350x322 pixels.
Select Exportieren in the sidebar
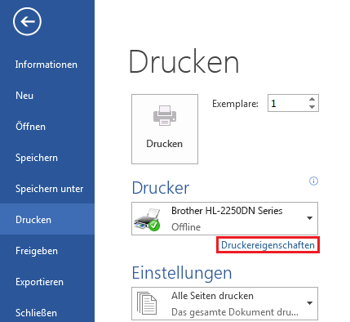[x=39, y=282]
